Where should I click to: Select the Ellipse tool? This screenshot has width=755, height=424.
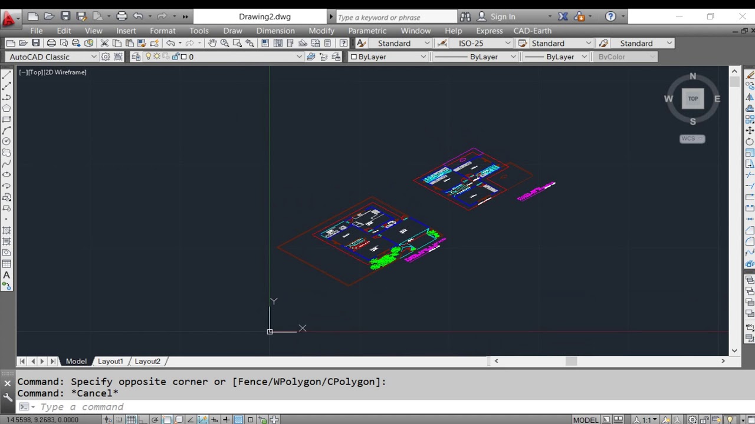click(x=6, y=174)
